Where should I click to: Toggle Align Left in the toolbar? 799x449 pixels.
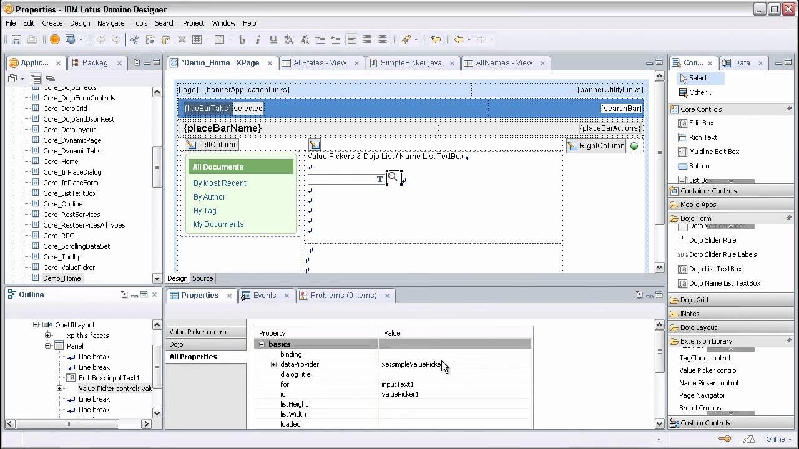point(352,39)
